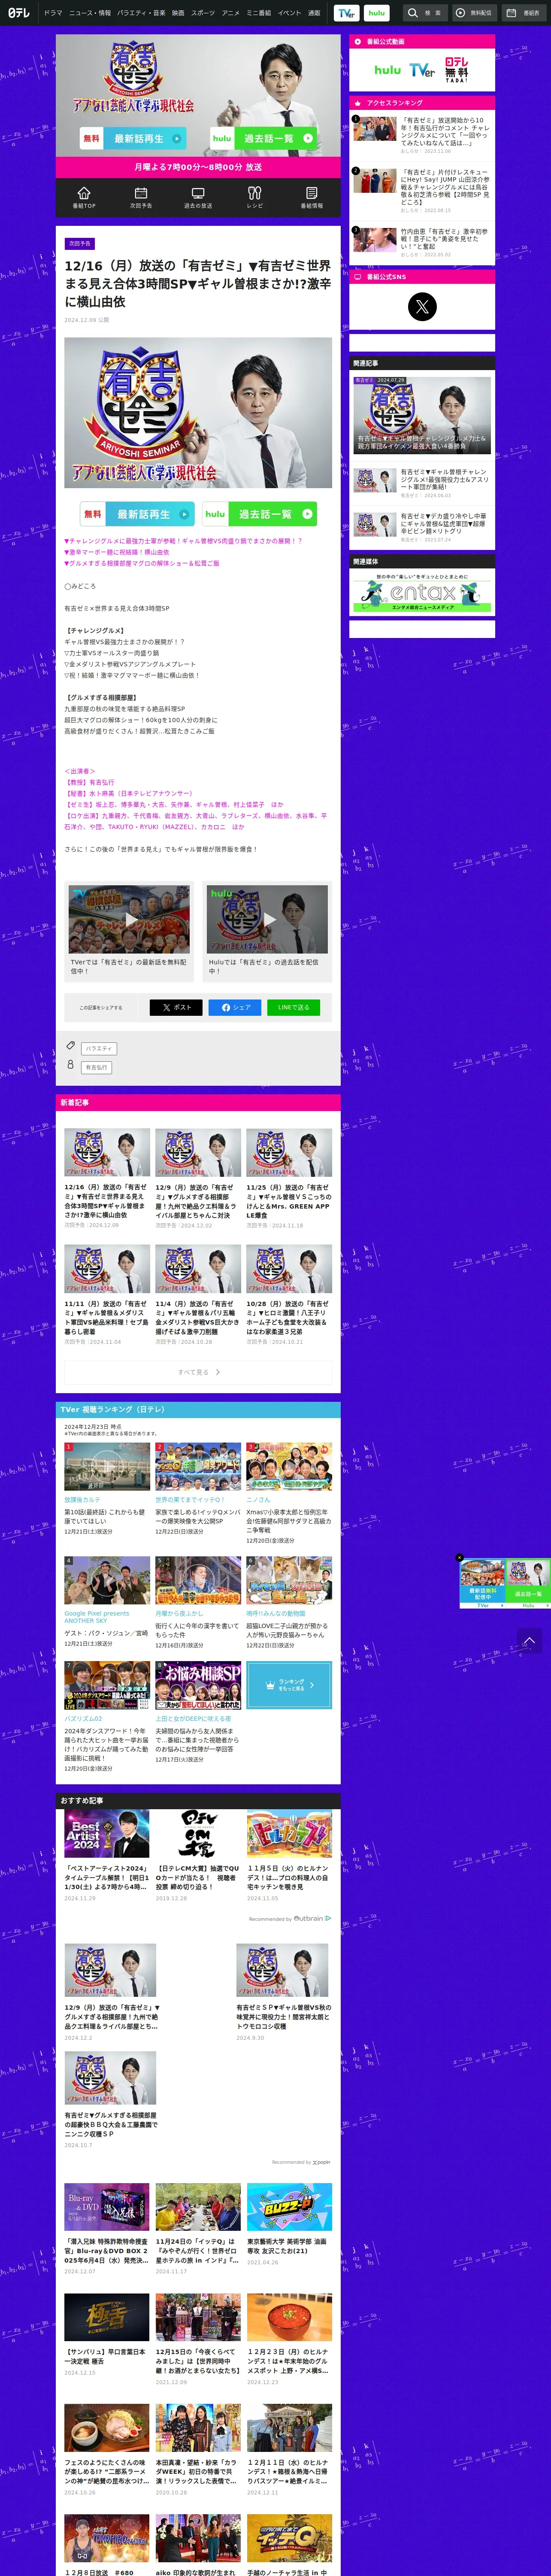Open 11/25 放送 article in 新着記事
The image size is (551, 2576).
[289, 1179]
